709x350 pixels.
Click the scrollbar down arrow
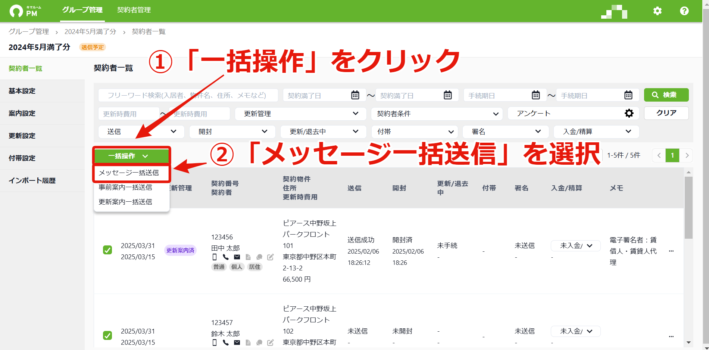point(688,342)
